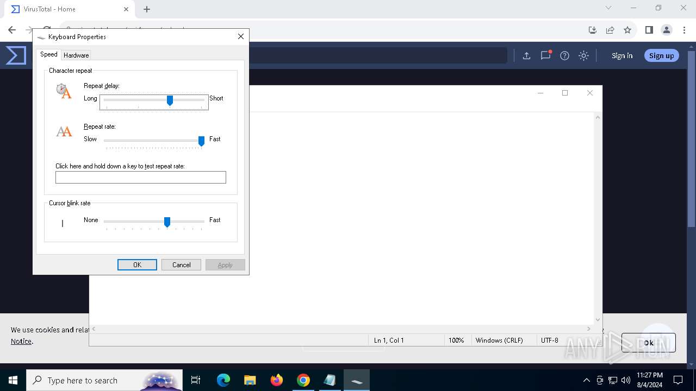Launch Firefox from taskbar

pos(277,380)
